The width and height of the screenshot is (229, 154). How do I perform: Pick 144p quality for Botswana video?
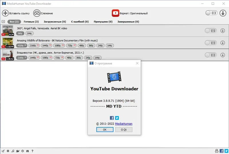[x=110, y=46]
